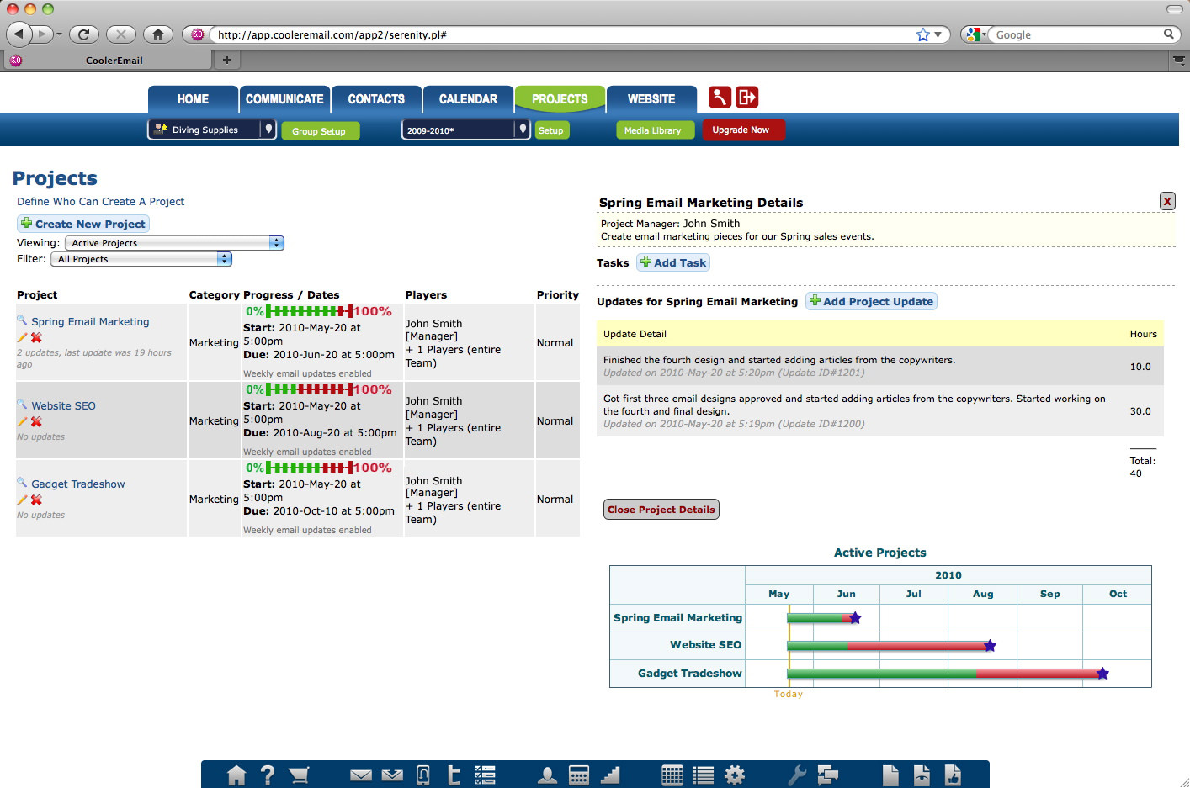This screenshot has width=1190, height=788.
Task: Delete the Website SEO project with red X
Action: click(36, 421)
